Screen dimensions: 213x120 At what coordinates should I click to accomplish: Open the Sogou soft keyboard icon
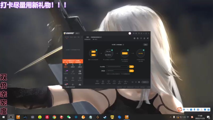tap(198, 110)
